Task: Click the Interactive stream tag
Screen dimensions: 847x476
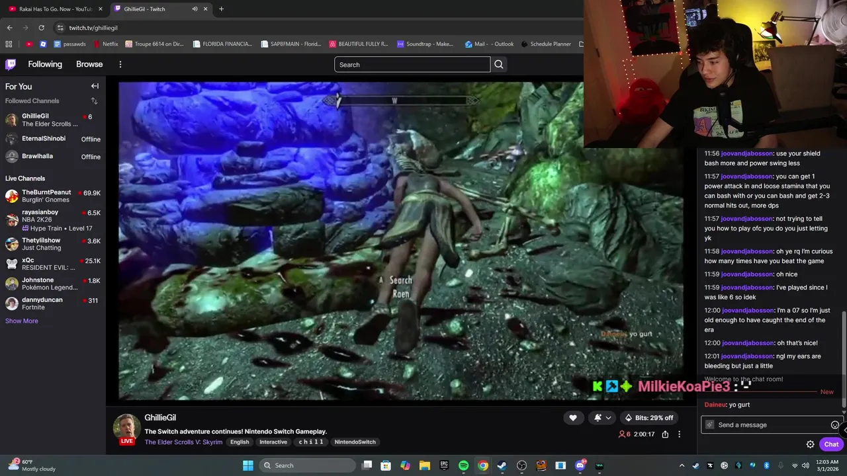Action: point(273,442)
